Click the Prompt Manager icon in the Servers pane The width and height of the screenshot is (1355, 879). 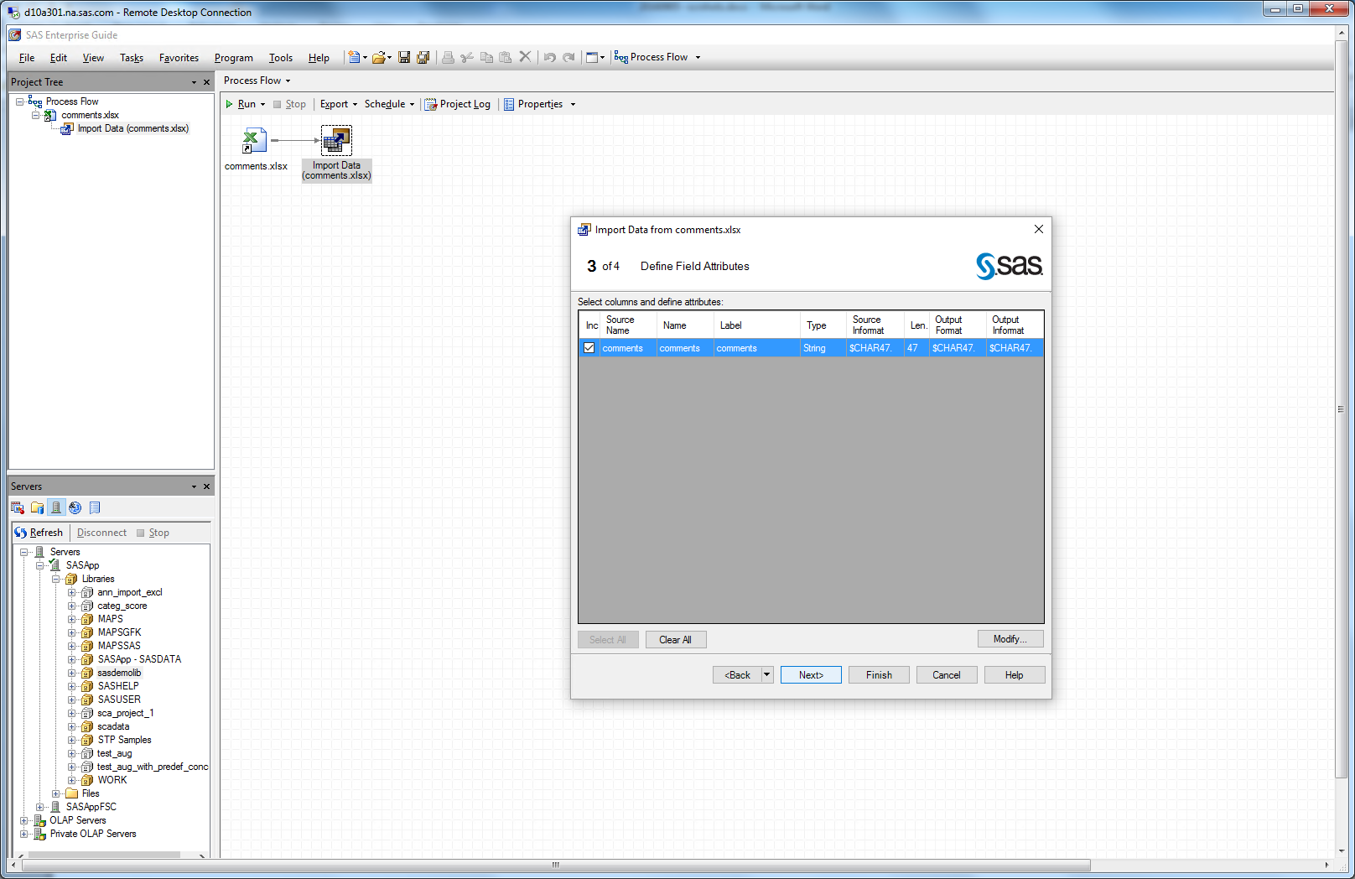(75, 507)
